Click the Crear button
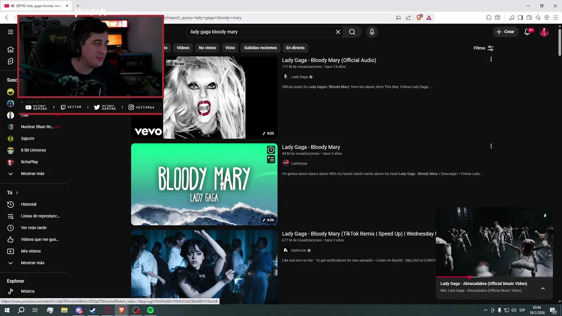Image resolution: width=562 pixels, height=316 pixels. click(x=505, y=32)
